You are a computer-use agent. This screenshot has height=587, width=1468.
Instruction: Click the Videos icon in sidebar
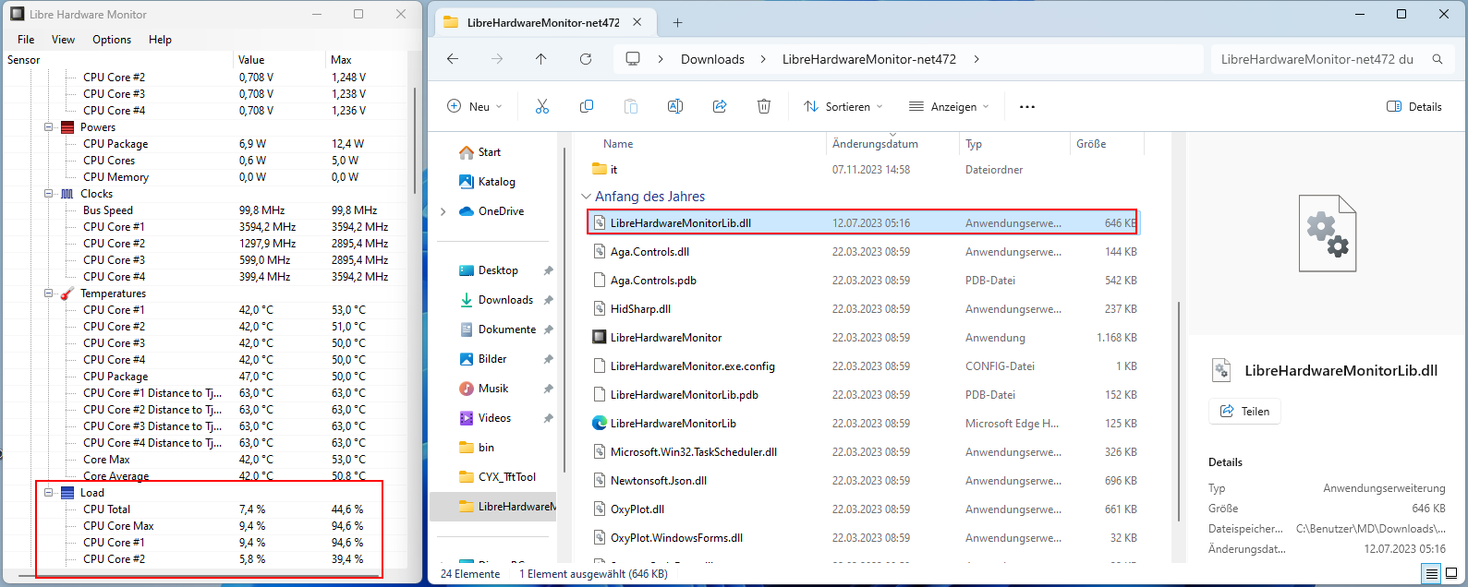[x=467, y=418]
